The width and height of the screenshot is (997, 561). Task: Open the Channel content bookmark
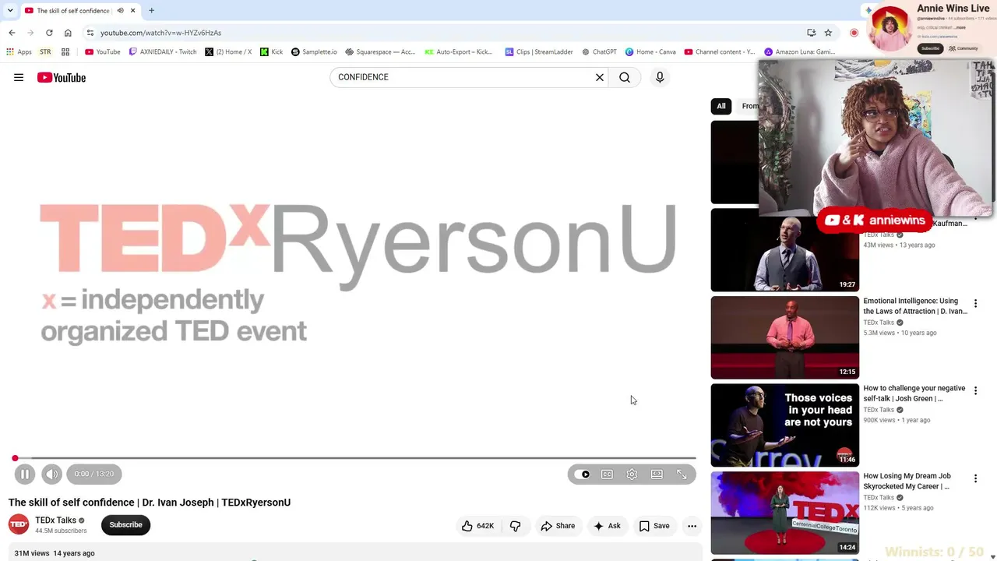click(720, 52)
